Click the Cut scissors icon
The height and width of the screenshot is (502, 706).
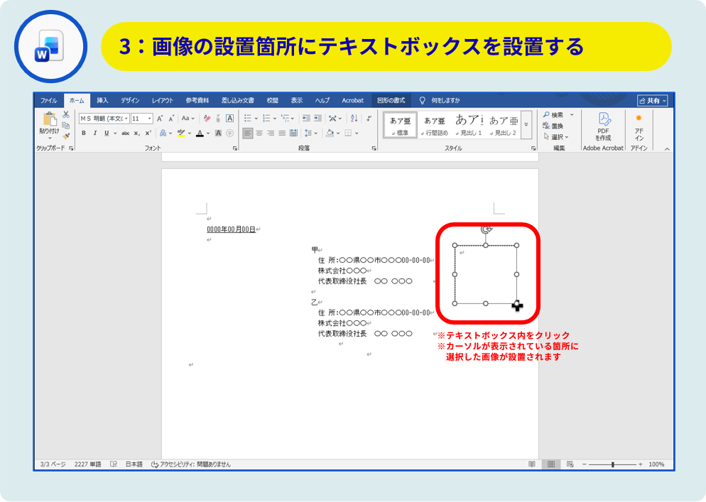[x=66, y=114]
